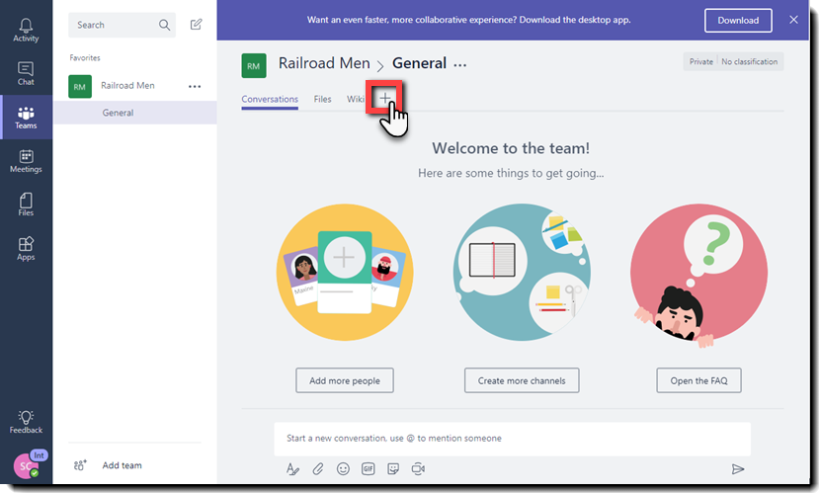Click the General channel title in header
The image size is (820, 493).
tap(420, 63)
